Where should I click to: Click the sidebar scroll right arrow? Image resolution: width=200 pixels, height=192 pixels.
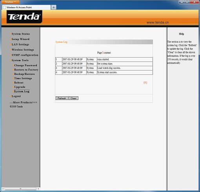pos(38,189)
